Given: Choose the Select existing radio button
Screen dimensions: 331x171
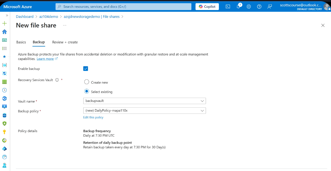Looking at the screenshot, I should click(86, 91).
